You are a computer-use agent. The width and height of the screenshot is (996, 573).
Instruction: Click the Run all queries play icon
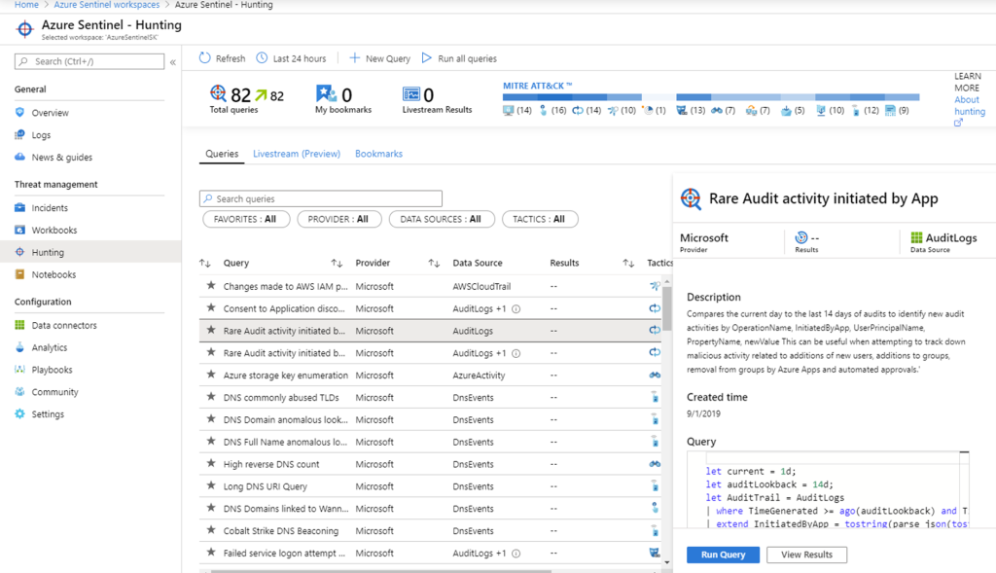(x=427, y=57)
